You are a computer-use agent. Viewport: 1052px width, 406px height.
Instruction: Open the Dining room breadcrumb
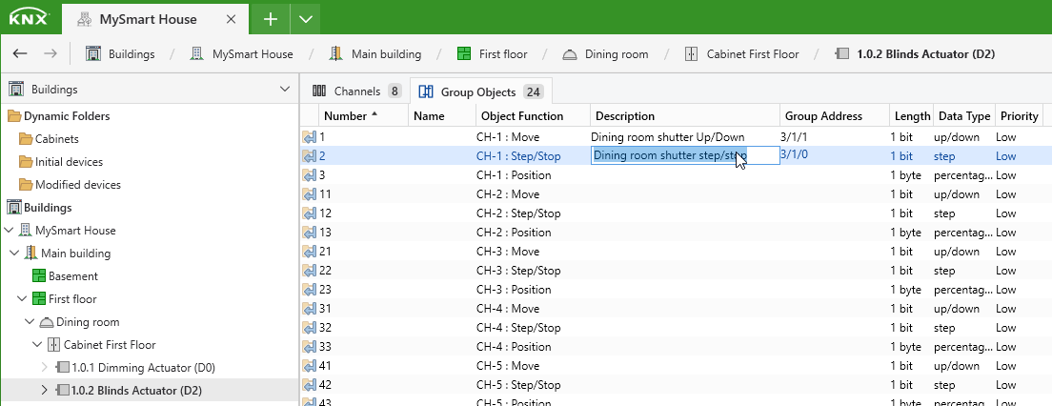click(605, 53)
